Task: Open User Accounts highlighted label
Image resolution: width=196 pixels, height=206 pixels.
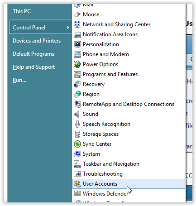Action: (x=100, y=184)
